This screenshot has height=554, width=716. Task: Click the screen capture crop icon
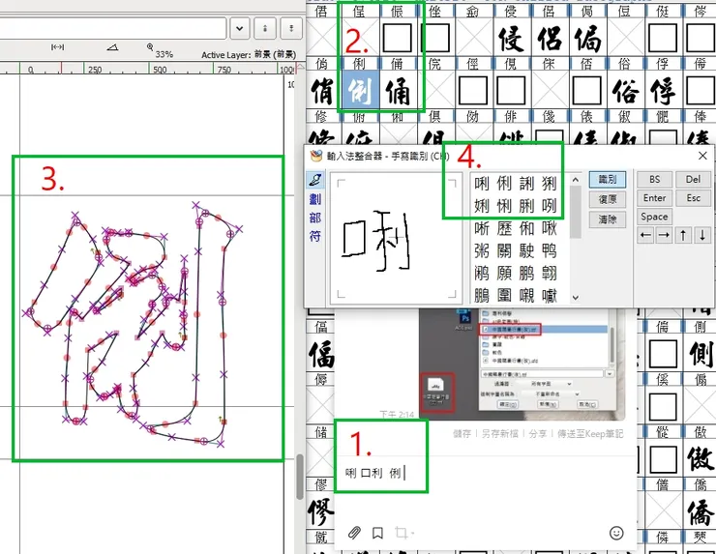click(x=403, y=533)
